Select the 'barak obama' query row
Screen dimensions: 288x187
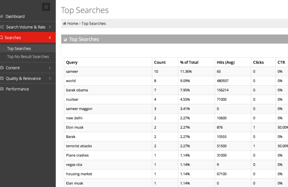(x=176, y=90)
